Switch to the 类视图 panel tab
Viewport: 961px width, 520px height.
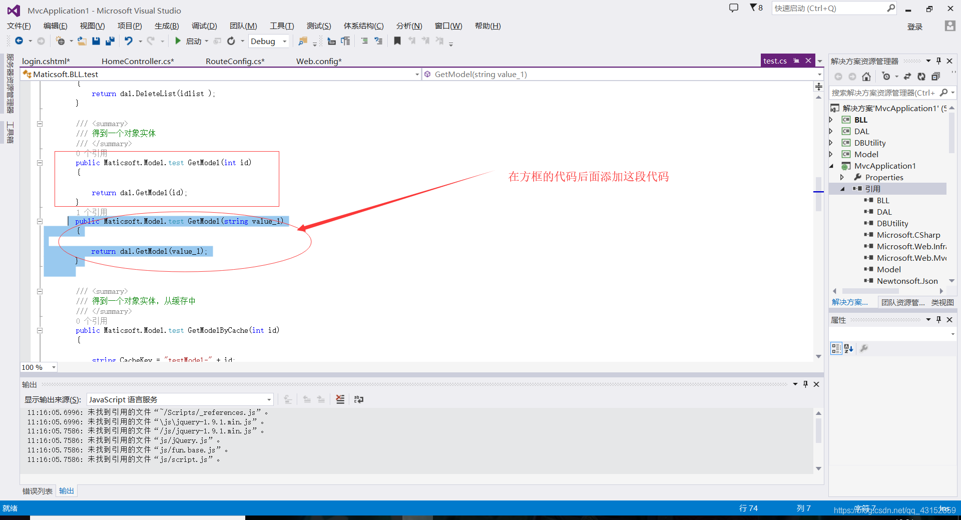coord(942,302)
